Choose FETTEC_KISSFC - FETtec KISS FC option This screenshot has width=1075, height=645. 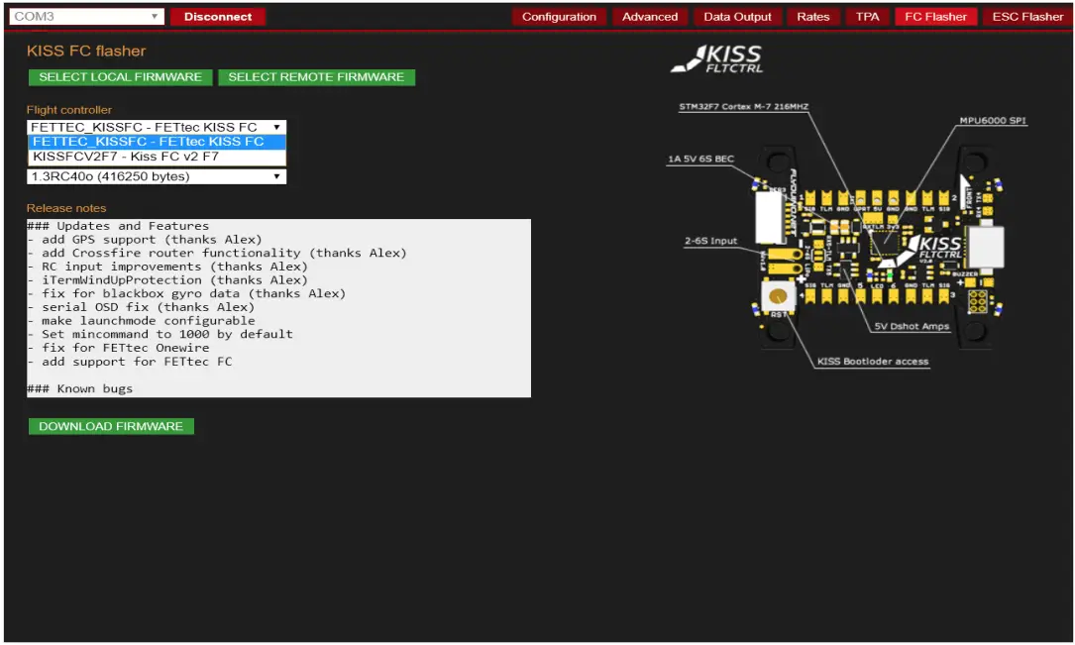click(157, 142)
